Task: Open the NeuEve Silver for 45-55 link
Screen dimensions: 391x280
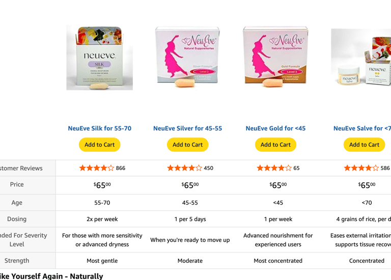Action: click(x=187, y=128)
